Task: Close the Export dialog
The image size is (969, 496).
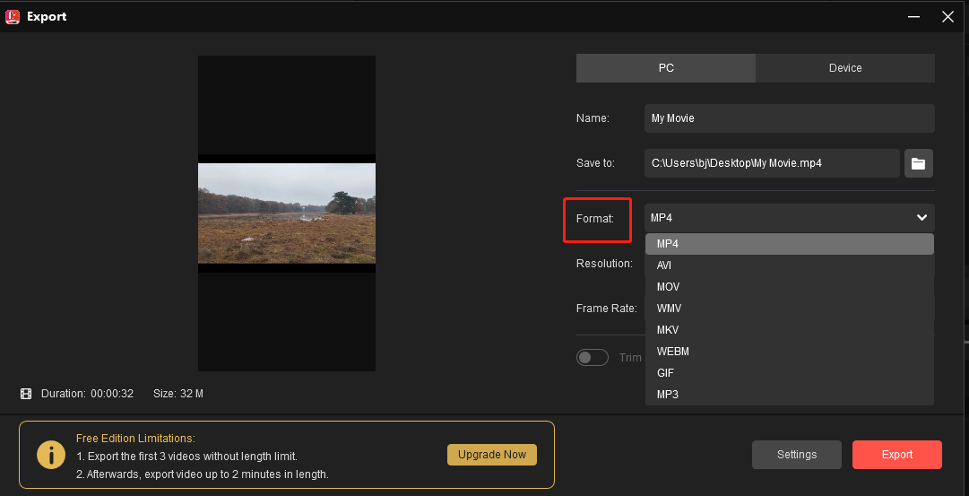Action: pos(947,17)
